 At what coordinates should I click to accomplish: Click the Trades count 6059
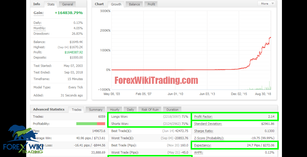102,117
